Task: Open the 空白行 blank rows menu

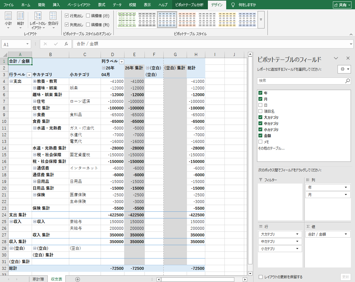Action: point(53,20)
